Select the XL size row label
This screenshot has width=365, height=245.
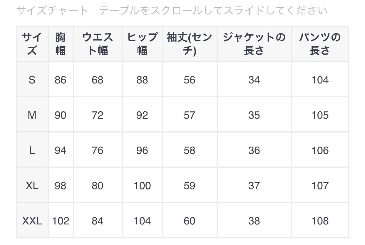[x=32, y=186]
